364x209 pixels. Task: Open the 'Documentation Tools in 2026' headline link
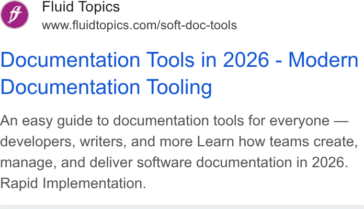point(179,73)
